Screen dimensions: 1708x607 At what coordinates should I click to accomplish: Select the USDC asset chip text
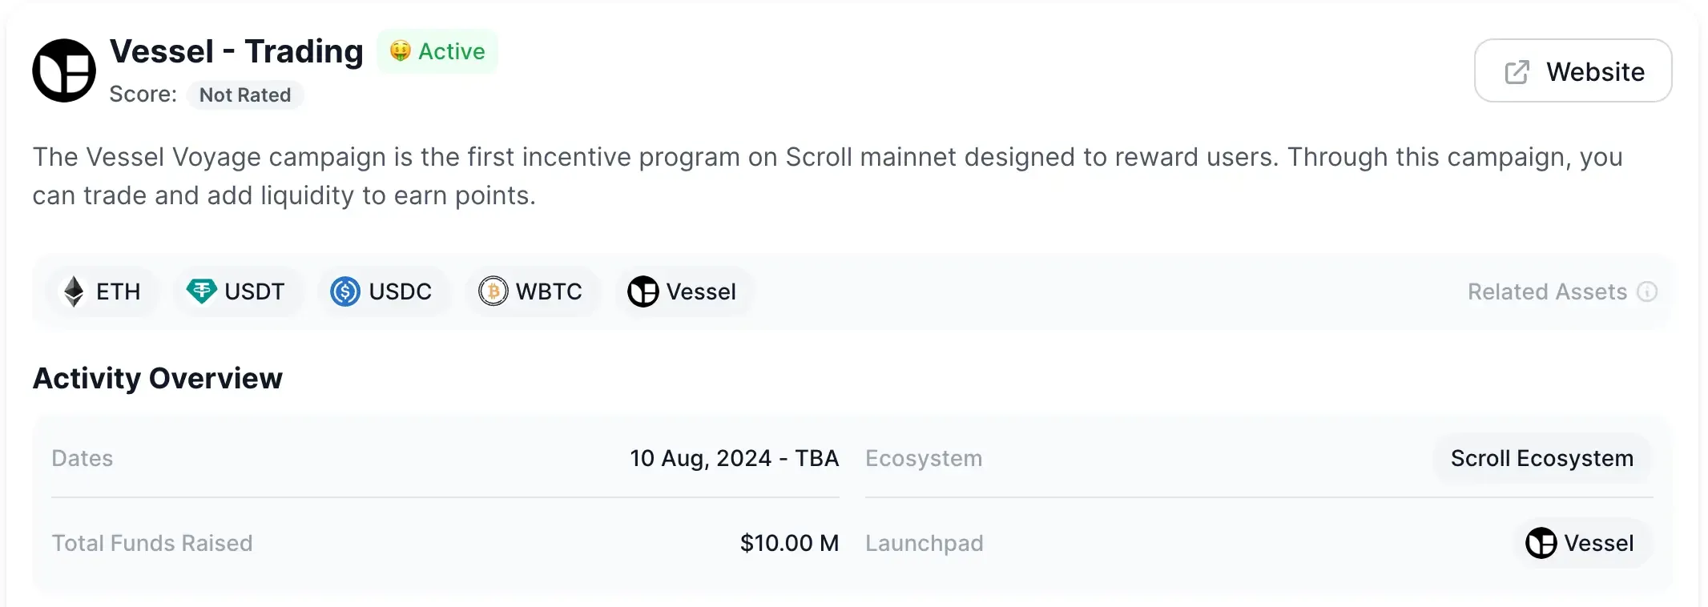point(400,291)
